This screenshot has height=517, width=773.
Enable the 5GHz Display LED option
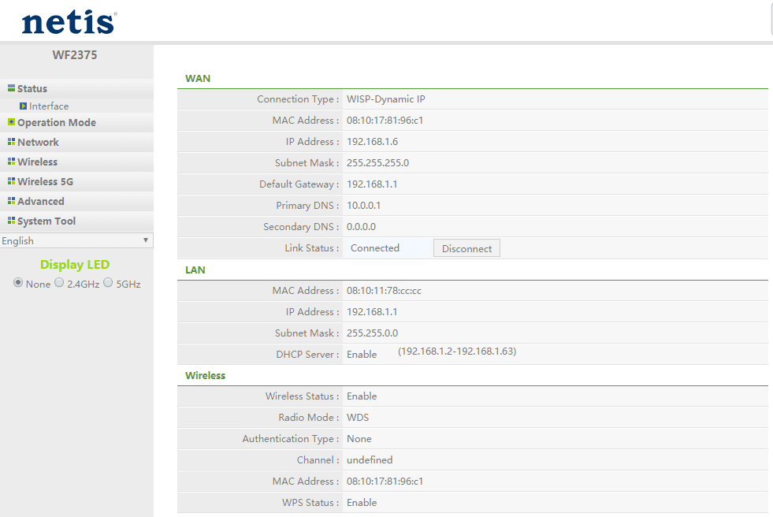pyautogui.click(x=107, y=283)
